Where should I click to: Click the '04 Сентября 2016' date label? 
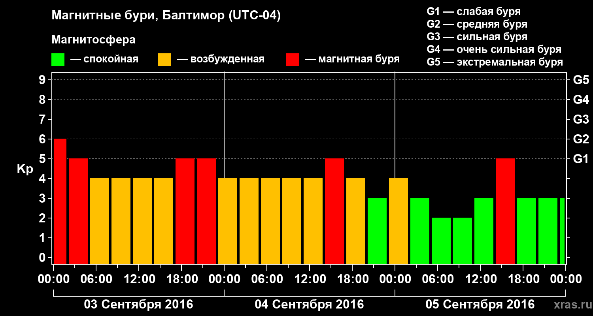[309, 305]
